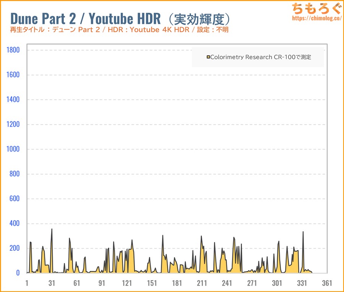Click the x-axis label 91
Screen dimensions: 344x292
point(102,283)
